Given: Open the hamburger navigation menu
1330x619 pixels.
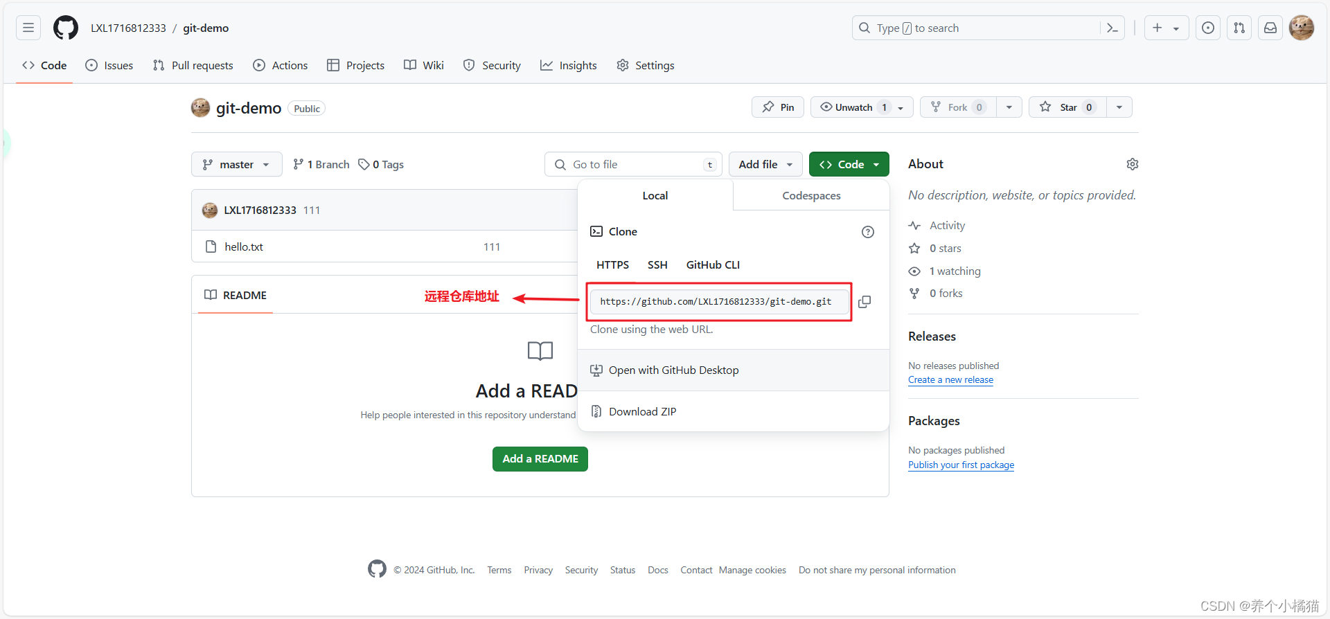Looking at the screenshot, I should [28, 28].
